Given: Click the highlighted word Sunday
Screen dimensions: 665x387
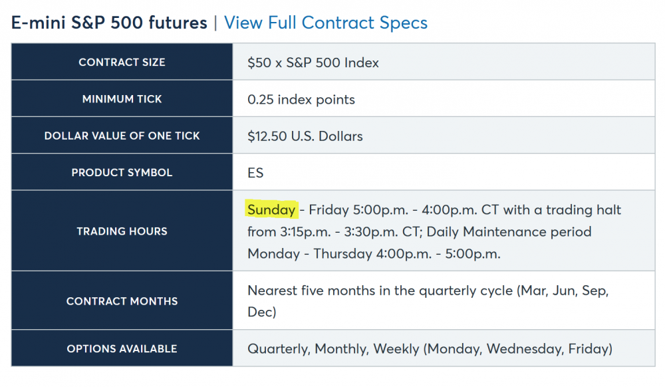Looking at the screenshot, I should (271, 210).
